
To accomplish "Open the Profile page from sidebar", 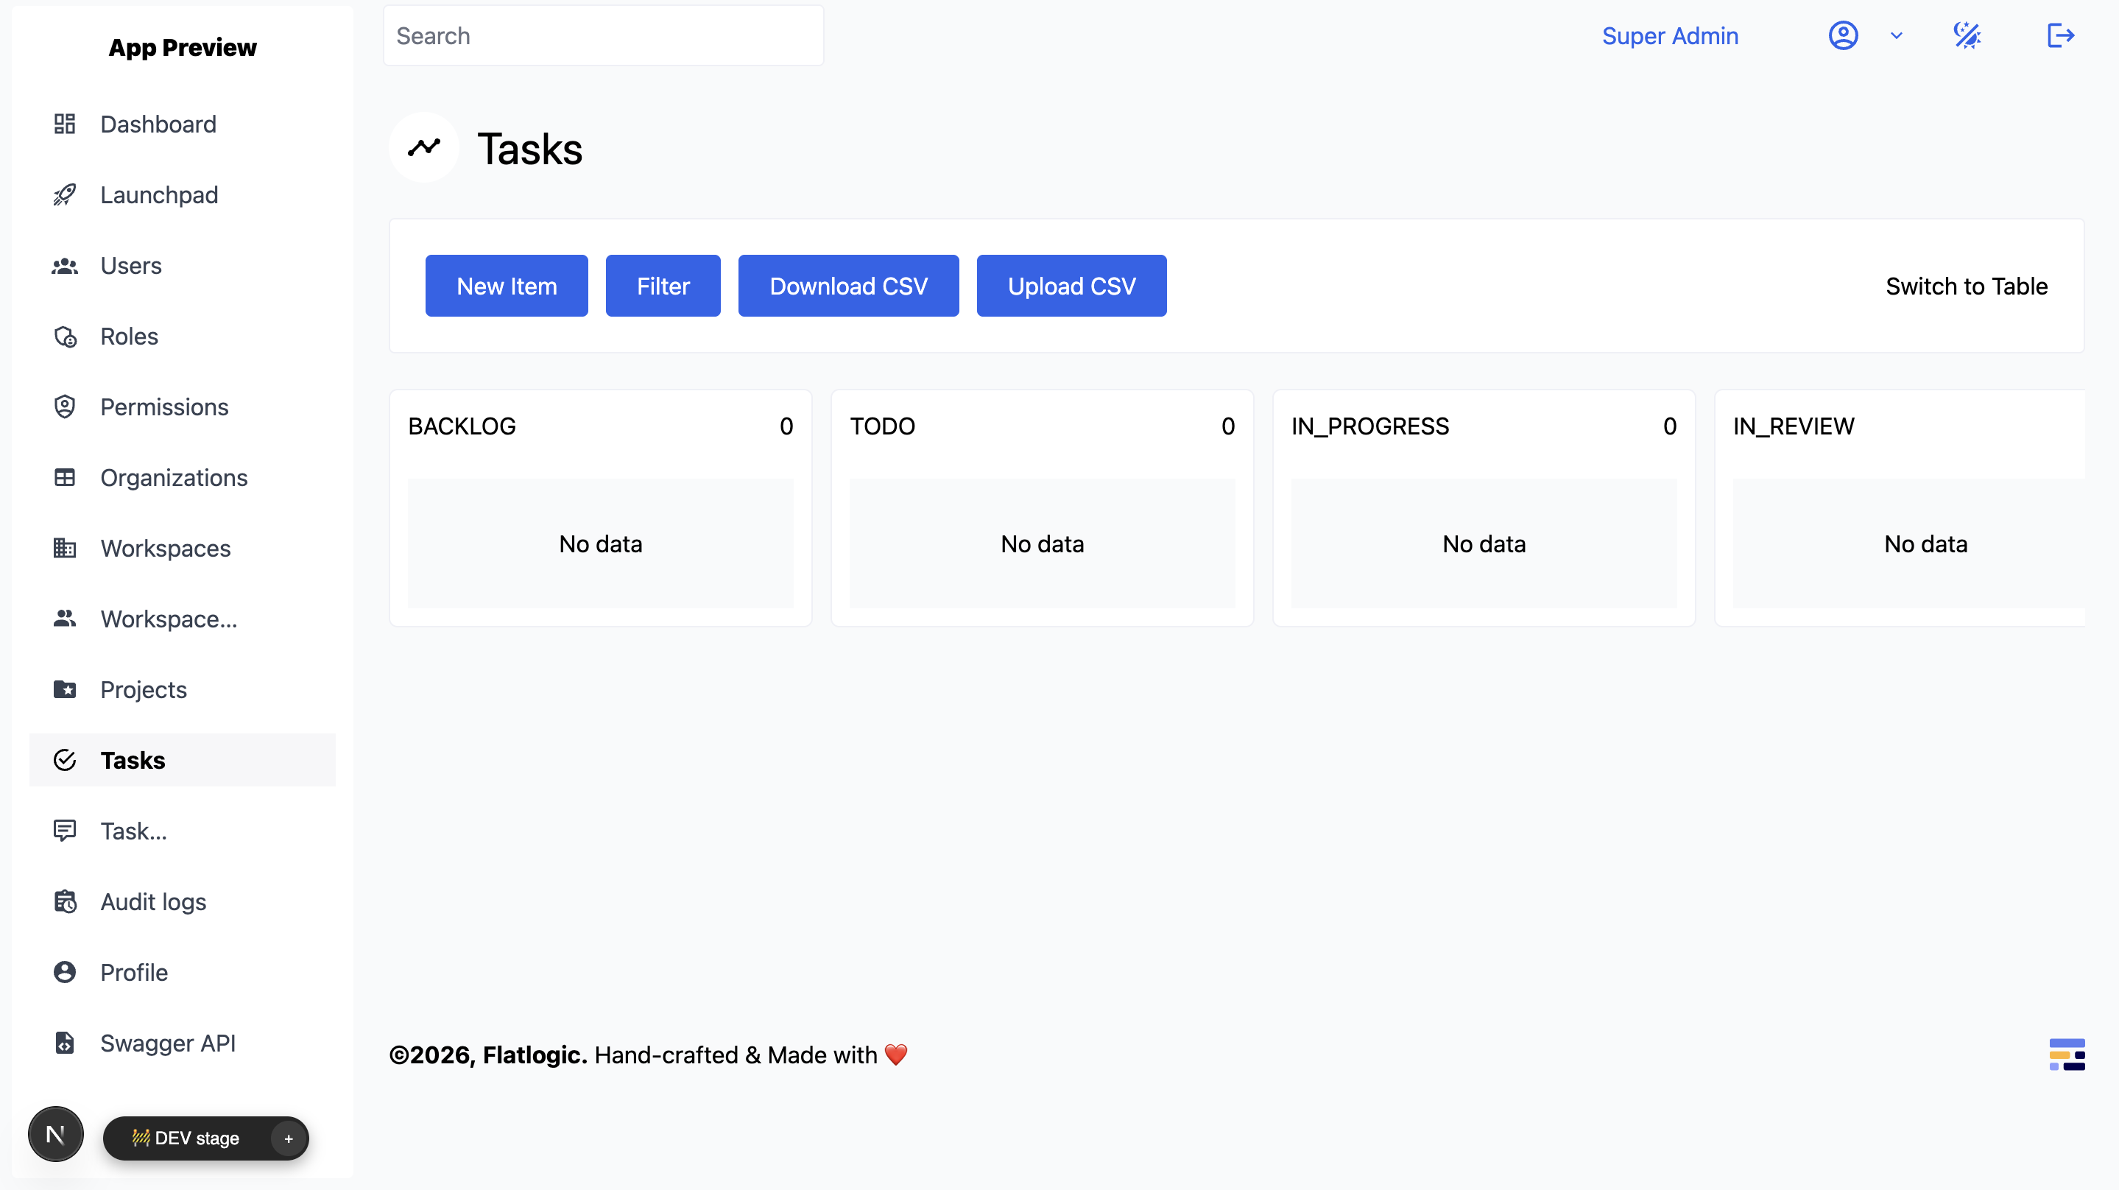I will coord(133,972).
